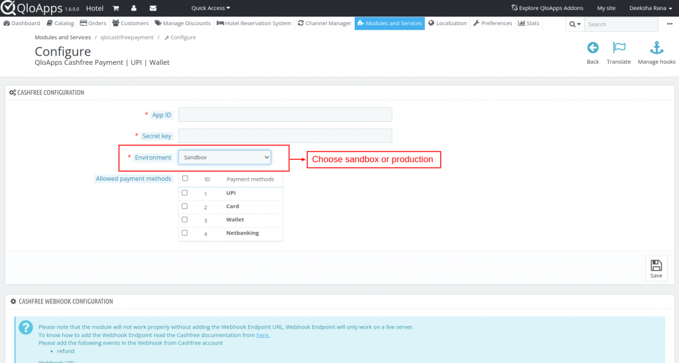Click the top Search input field

tap(621, 25)
